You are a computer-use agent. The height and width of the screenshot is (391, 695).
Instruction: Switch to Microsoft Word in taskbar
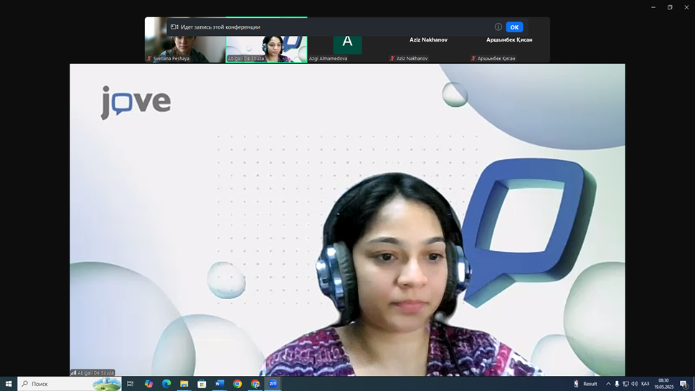(219, 384)
